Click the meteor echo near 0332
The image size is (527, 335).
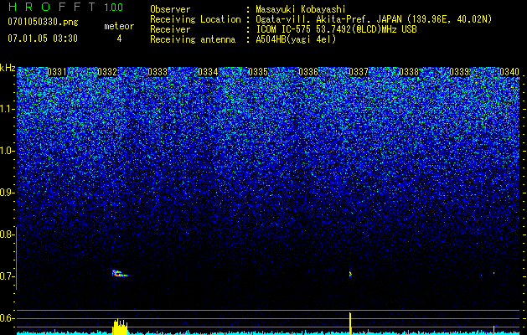[120, 273]
